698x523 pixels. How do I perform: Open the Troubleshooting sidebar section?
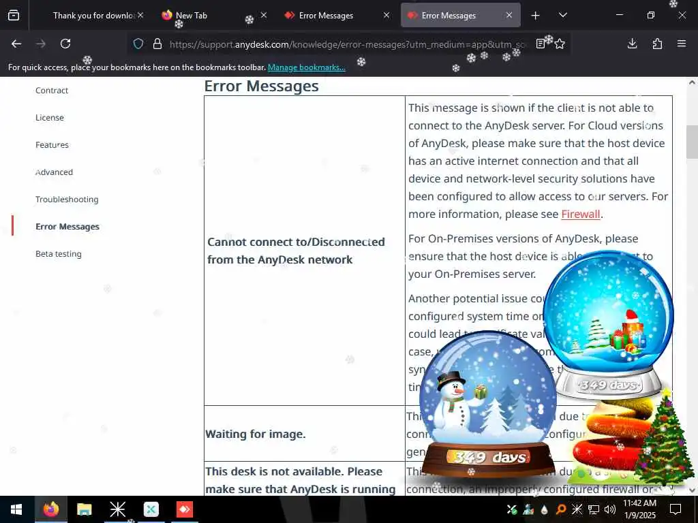(x=67, y=200)
